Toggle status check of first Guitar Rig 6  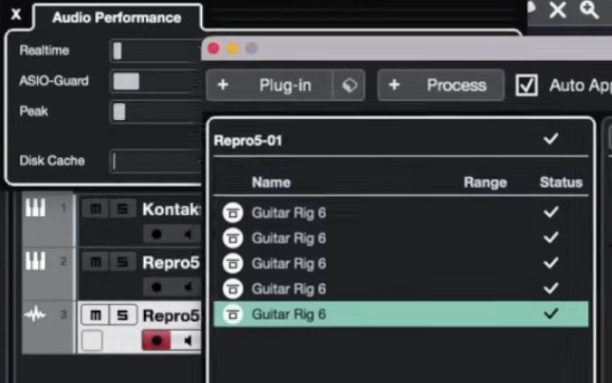pyautogui.click(x=550, y=212)
